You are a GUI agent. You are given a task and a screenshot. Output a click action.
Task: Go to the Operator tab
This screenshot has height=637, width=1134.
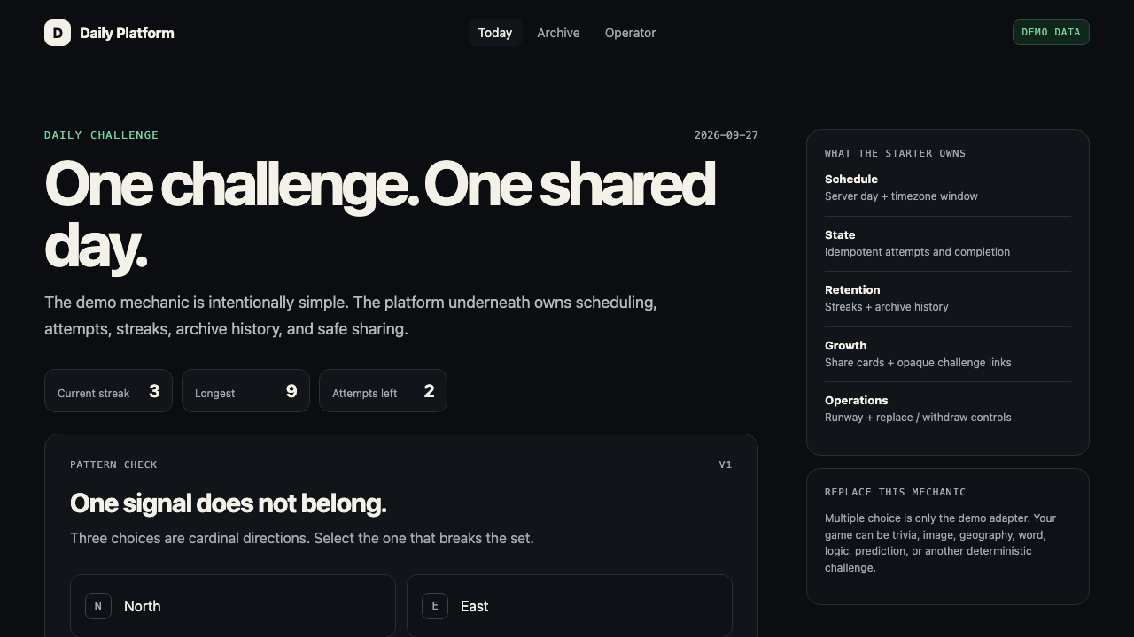pyautogui.click(x=631, y=33)
